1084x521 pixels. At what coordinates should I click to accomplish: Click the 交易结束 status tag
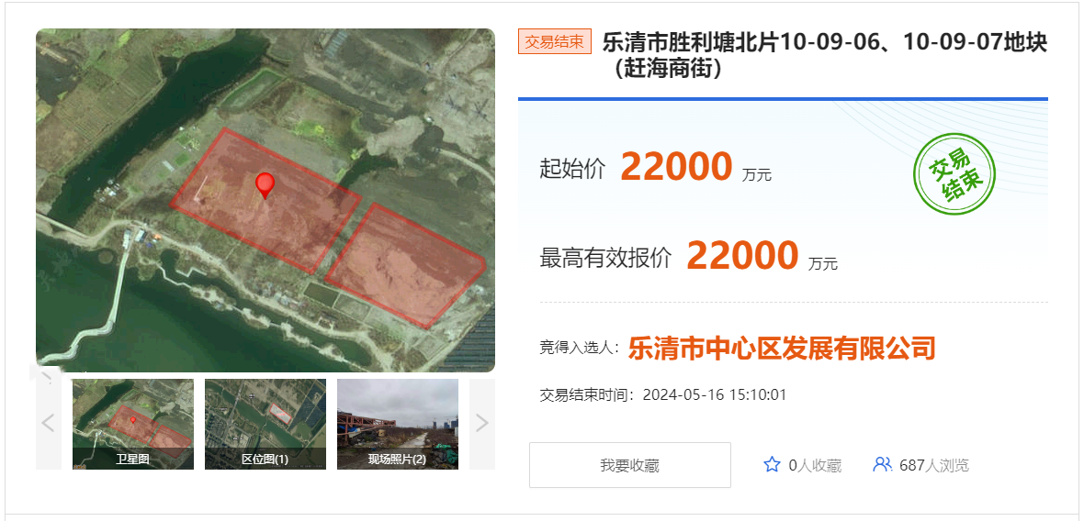click(x=555, y=42)
